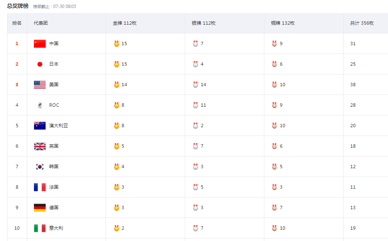This screenshot has width=388, height=241.
Task: Click the France flag icon
Action: tap(40, 187)
